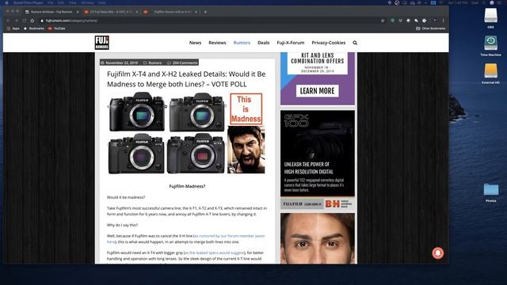The image size is (507, 285).
Task: Open Privacy-Cookies navigation link
Action: tap(329, 43)
